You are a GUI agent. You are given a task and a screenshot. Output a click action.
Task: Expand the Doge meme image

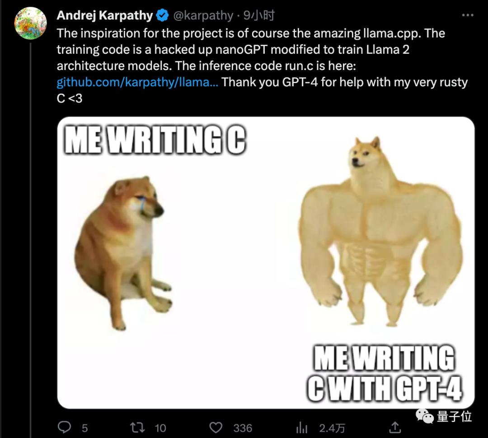pyautogui.click(x=266, y=262)
